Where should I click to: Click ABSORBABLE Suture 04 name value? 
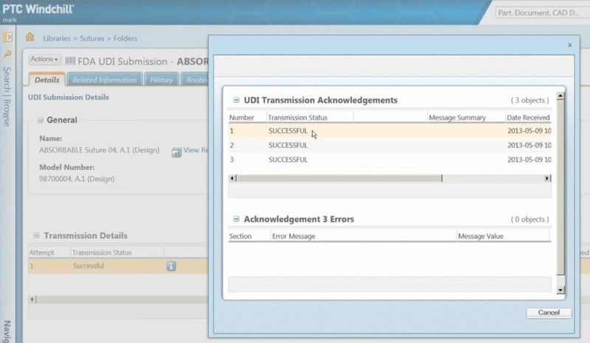tap(100, 150)
